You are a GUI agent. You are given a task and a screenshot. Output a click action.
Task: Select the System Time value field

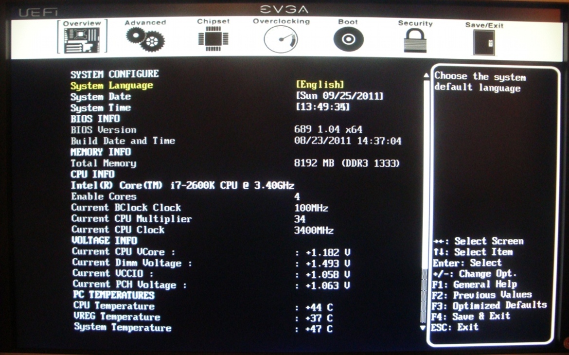[322, 106]
